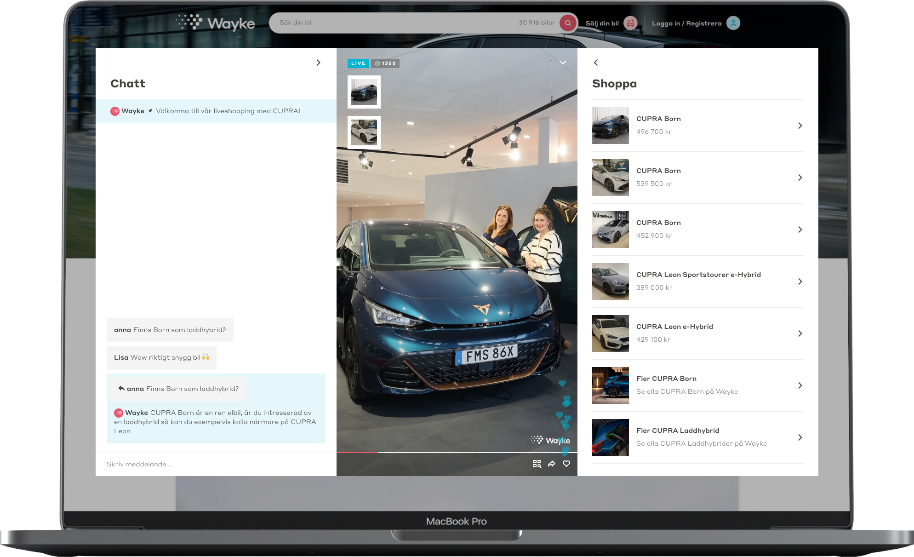Click the video progress bar

click(457, 453)
